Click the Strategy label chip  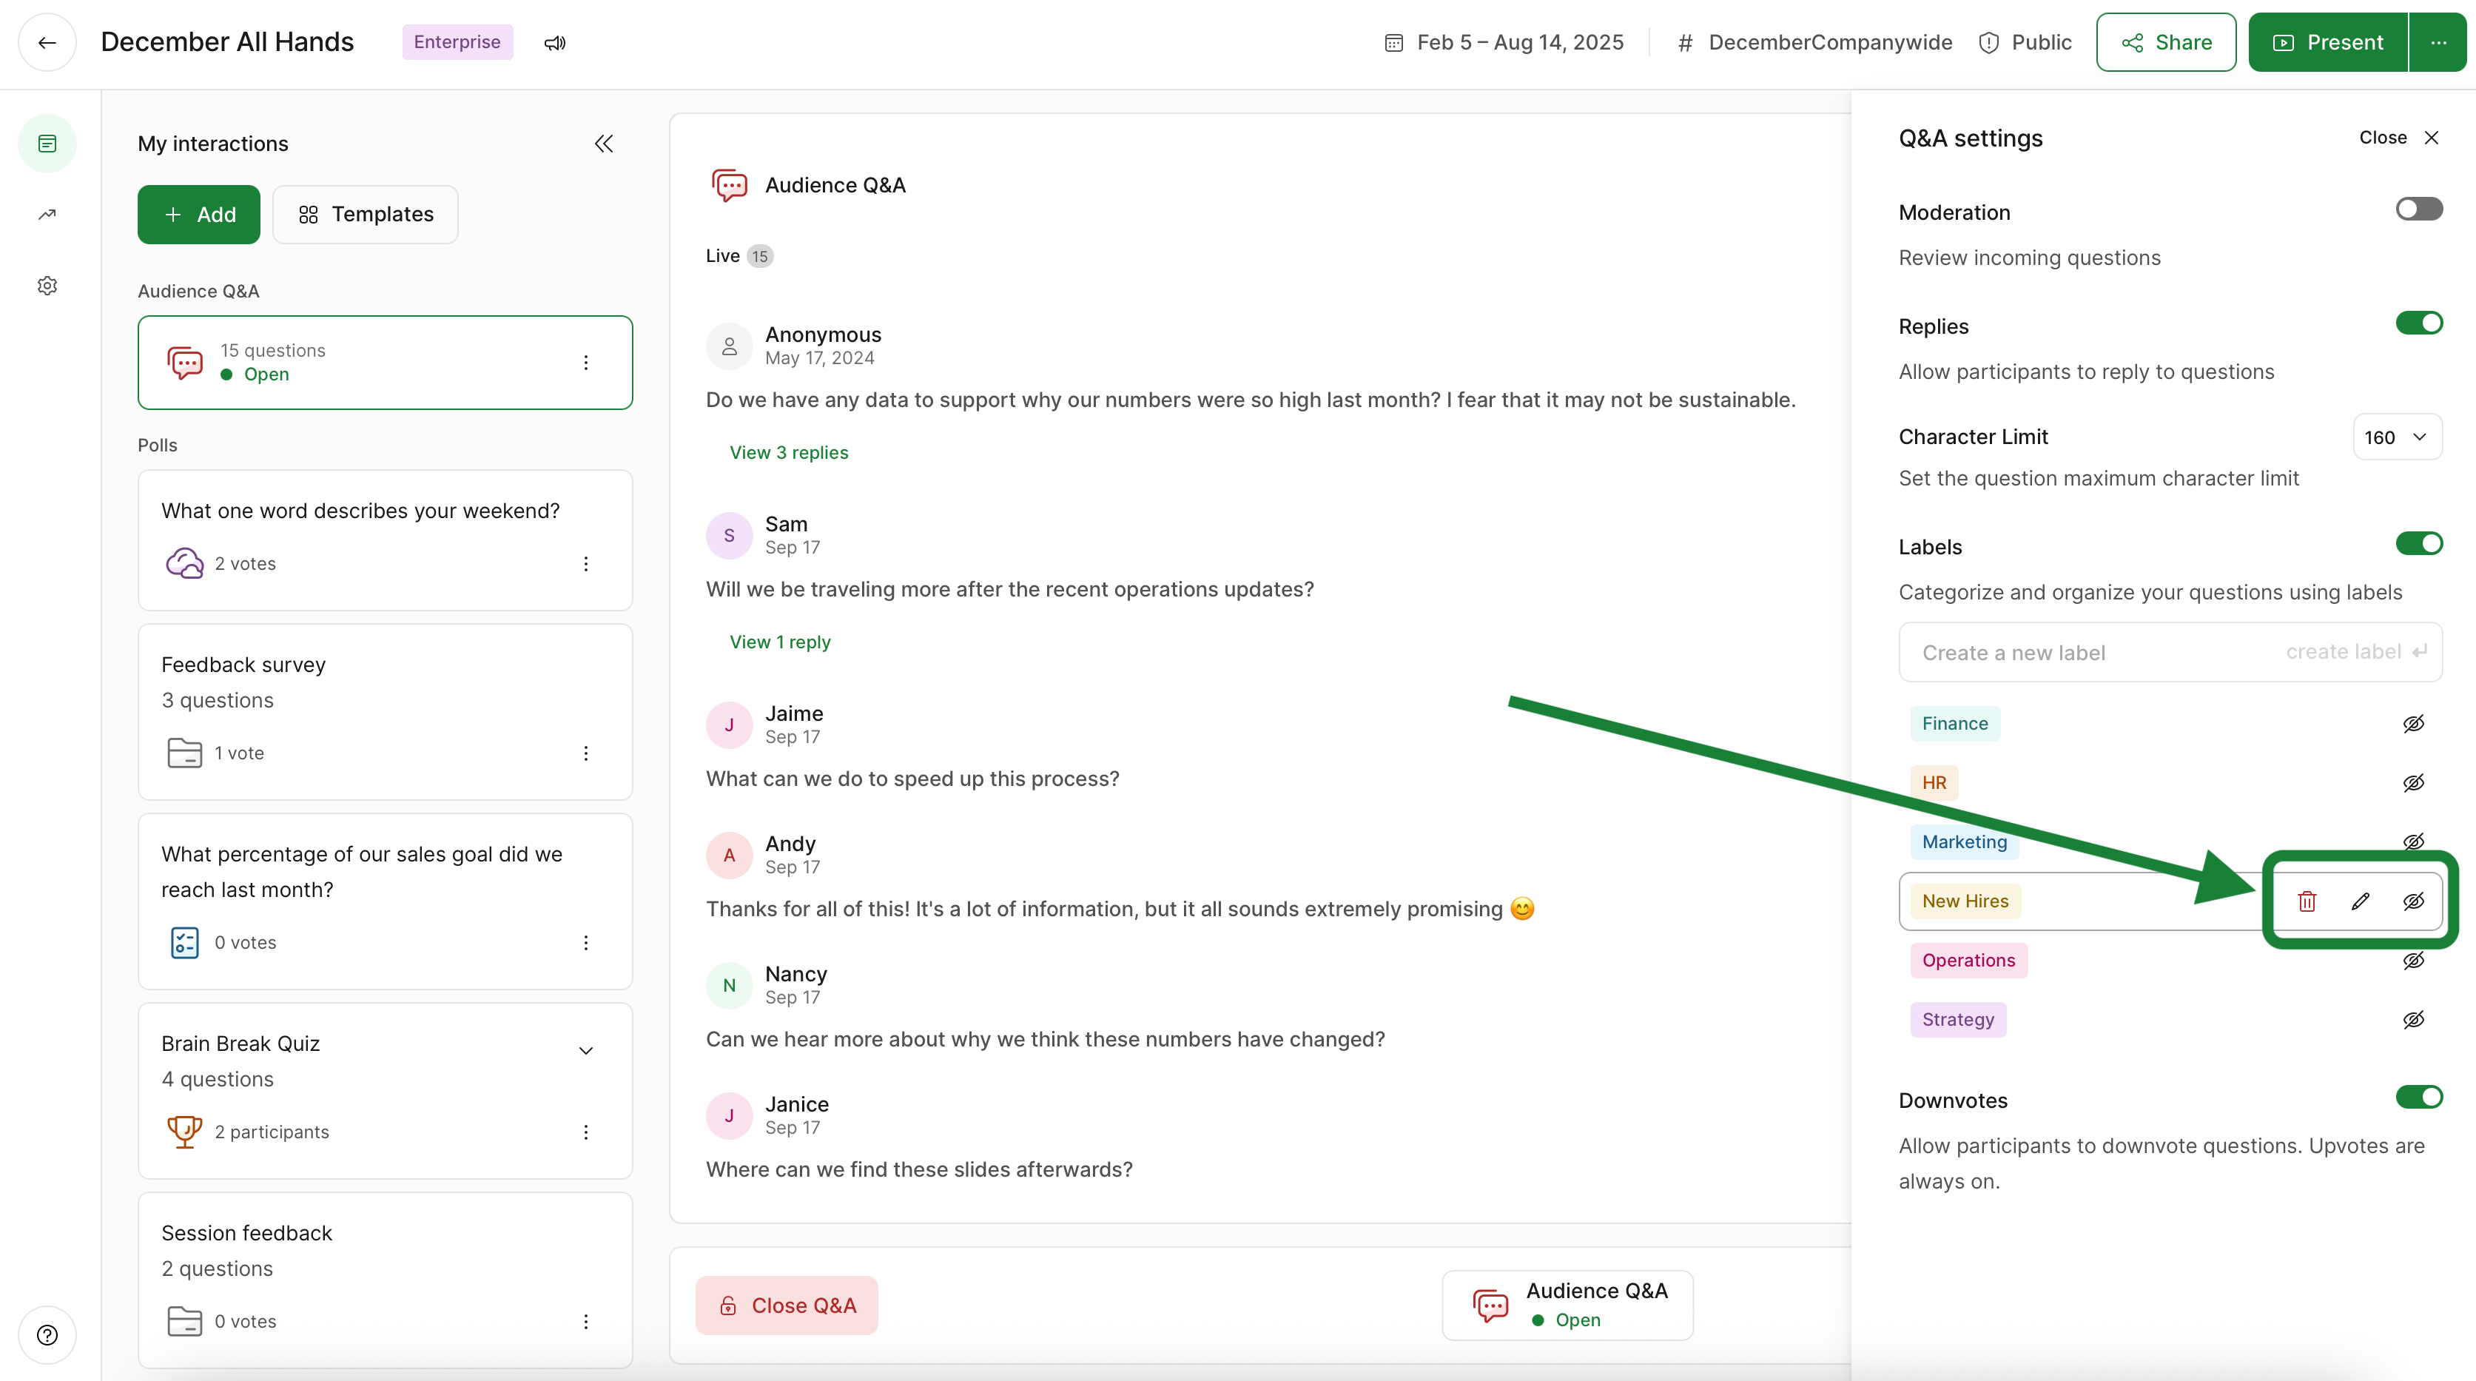(x=1957, y=1020)
